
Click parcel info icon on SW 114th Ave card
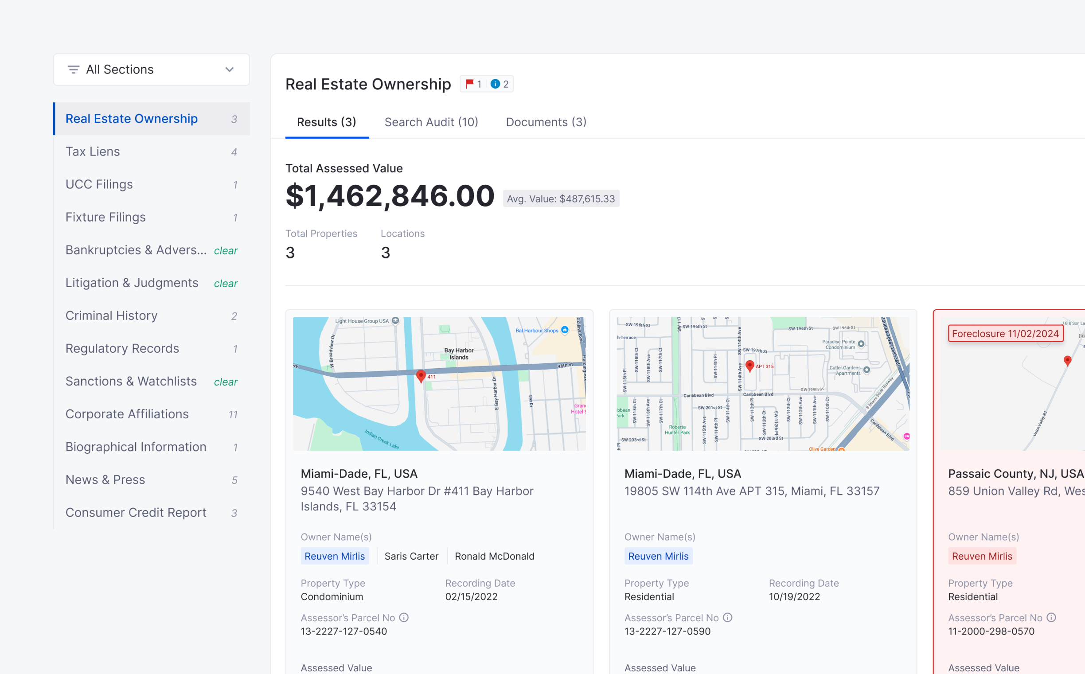point(727,617)
